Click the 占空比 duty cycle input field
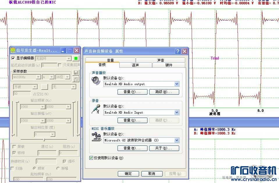Screen dimensions: 279x183 pos(22,94)
